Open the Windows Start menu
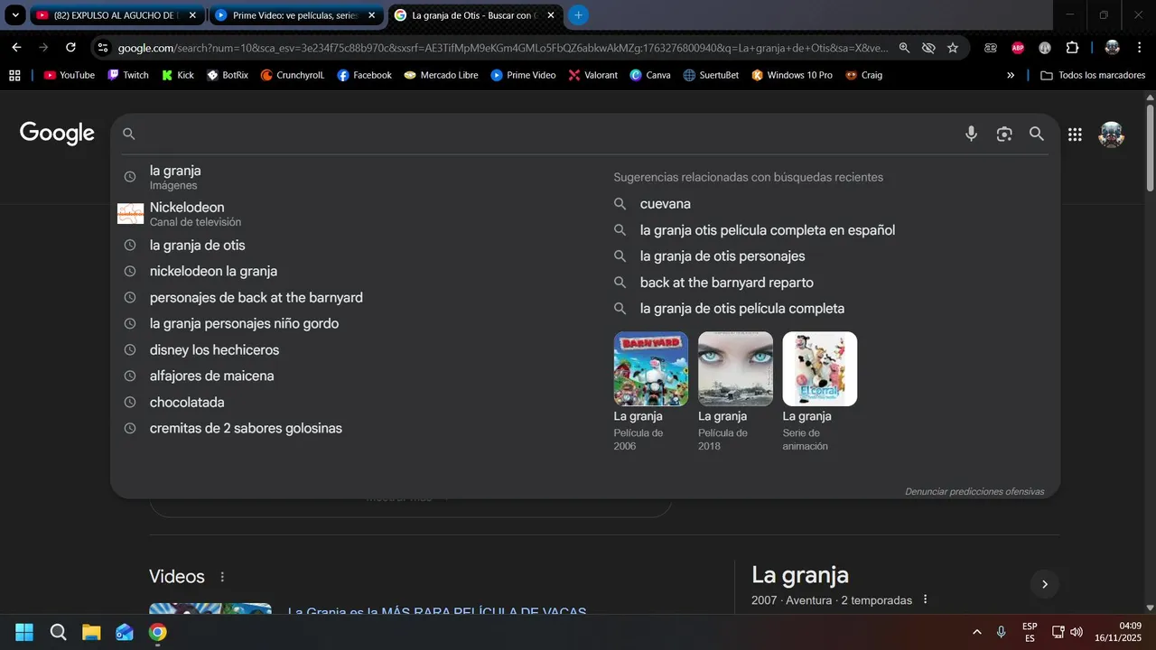 tap(24, 632)
